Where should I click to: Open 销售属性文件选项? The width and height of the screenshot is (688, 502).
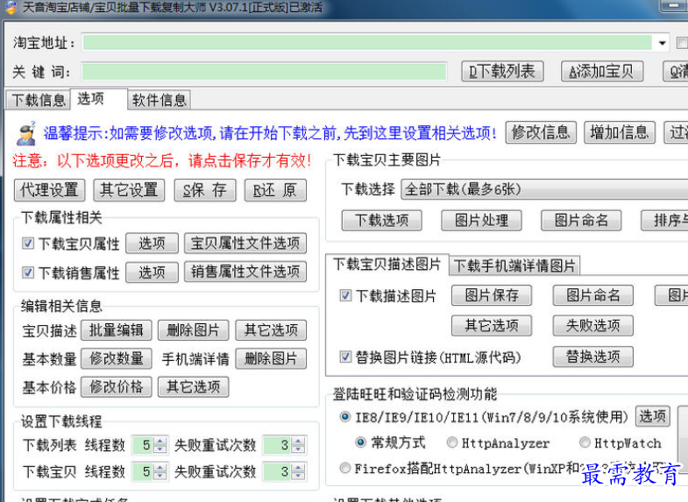click(245, 272)
